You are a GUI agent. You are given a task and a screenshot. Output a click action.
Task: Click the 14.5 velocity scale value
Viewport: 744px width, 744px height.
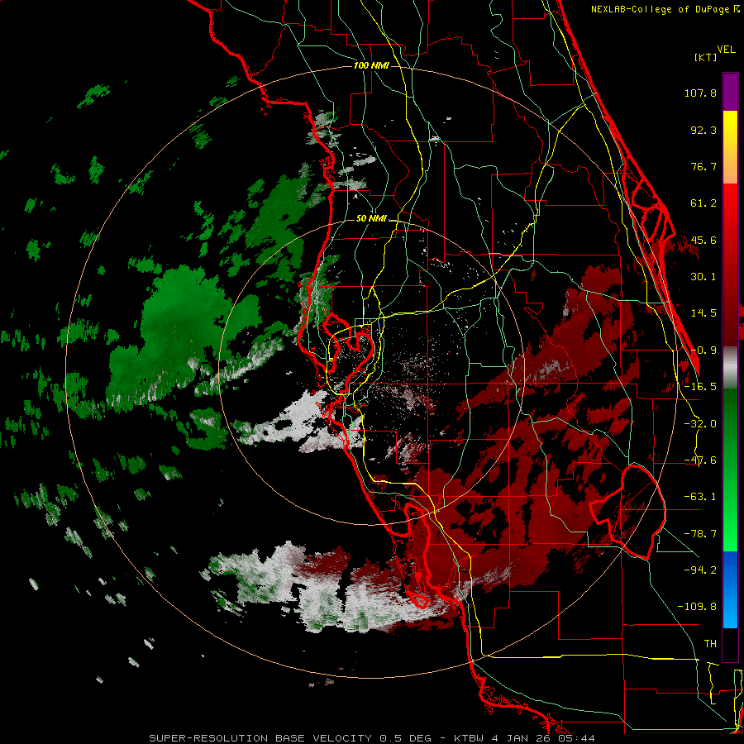[703, 313]
